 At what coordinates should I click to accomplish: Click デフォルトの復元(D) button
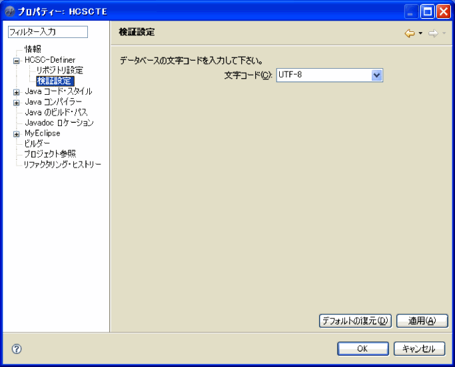(x=355, y=321)
